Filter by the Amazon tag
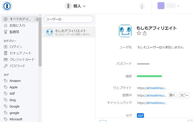This screenshot has width=193, height=122. [x=15, y=81]
